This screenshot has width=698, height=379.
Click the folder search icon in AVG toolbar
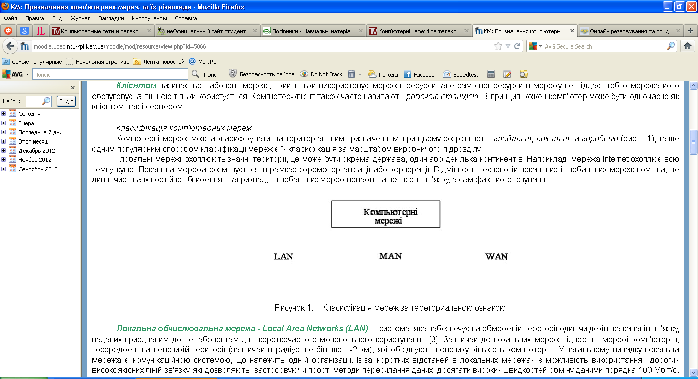click(523, 74)
